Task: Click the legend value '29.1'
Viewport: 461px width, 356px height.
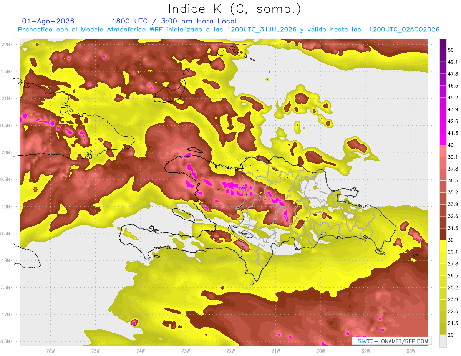Action: (x=453, y=252)
